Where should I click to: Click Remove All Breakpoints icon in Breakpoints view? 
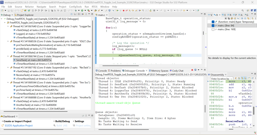tap(229, 18)
